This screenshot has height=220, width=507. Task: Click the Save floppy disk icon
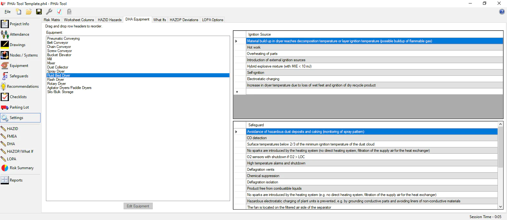(39, 12)
